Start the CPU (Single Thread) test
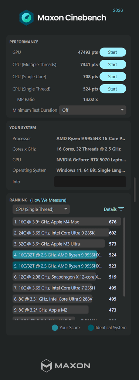 pos(113,89)
